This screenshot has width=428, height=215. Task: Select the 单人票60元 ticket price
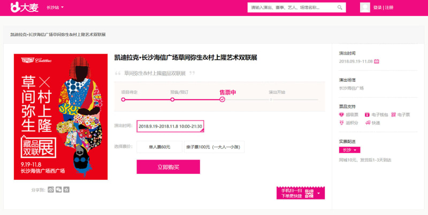point(159,147)
